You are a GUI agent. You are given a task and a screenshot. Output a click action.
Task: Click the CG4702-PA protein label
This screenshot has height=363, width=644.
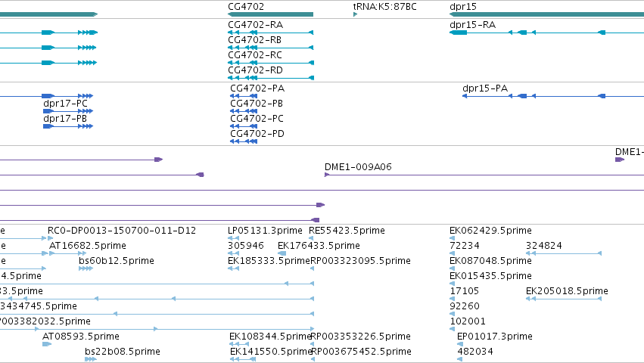coord(257,88)
